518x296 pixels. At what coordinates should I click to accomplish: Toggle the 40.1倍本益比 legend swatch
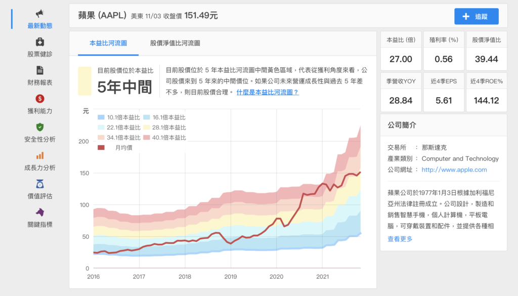[147, 138]
